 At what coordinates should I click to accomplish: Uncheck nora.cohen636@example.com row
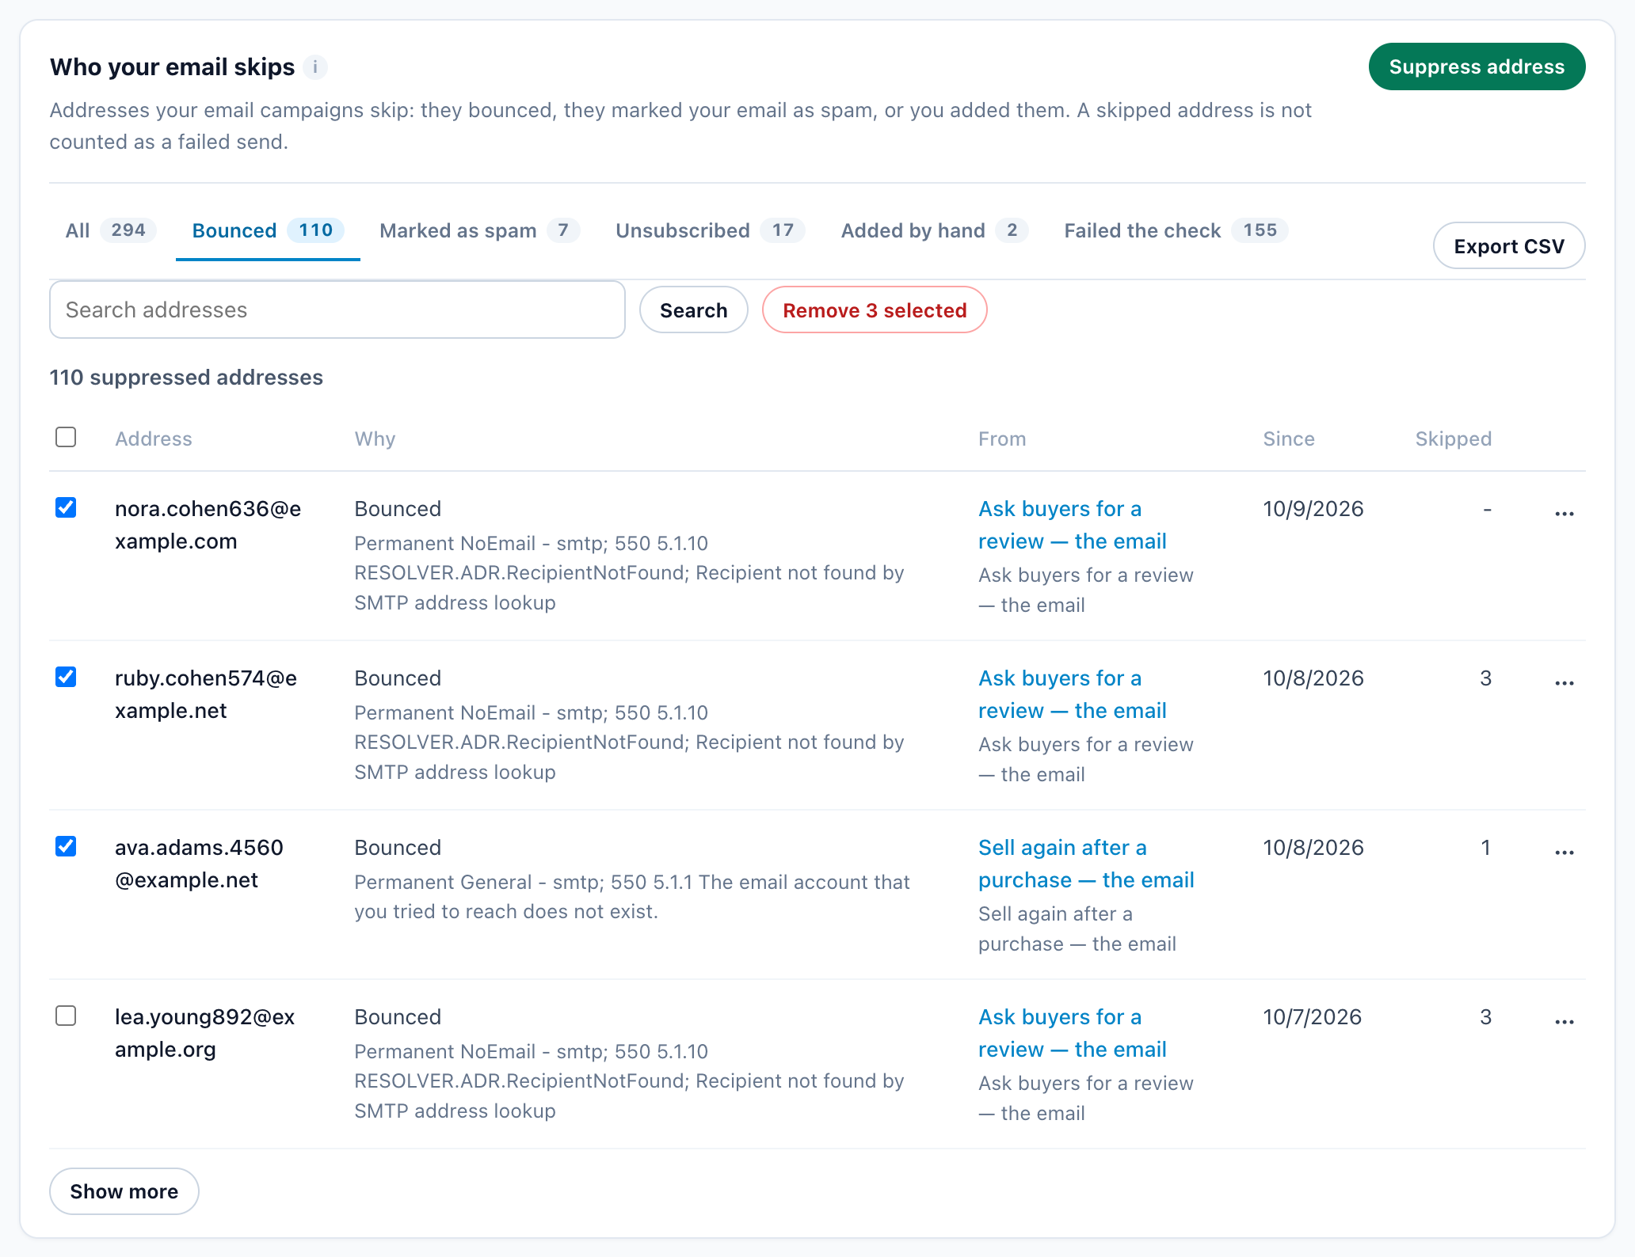click(x=66, y=507)
